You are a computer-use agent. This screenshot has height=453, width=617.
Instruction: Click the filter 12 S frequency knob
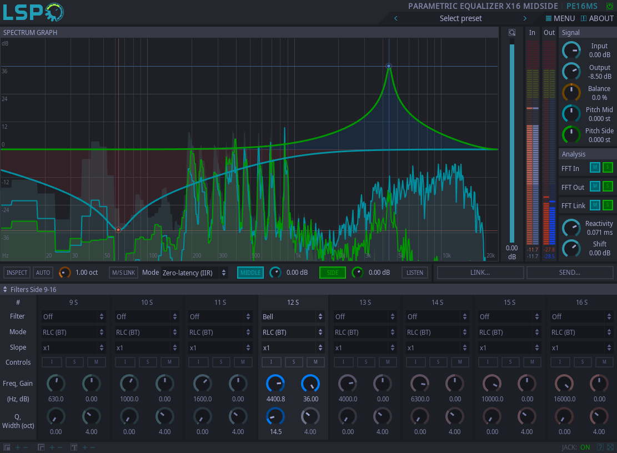tap(275, 383)
